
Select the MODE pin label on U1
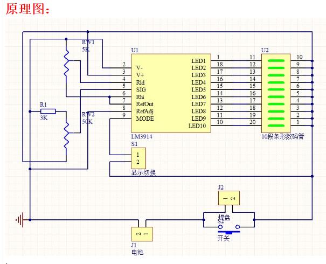[x=145, y=118]
